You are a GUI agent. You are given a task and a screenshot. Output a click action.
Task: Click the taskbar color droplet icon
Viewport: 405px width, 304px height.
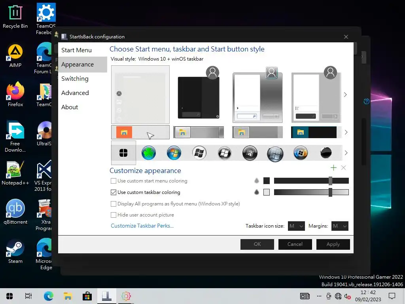(256, 192)
